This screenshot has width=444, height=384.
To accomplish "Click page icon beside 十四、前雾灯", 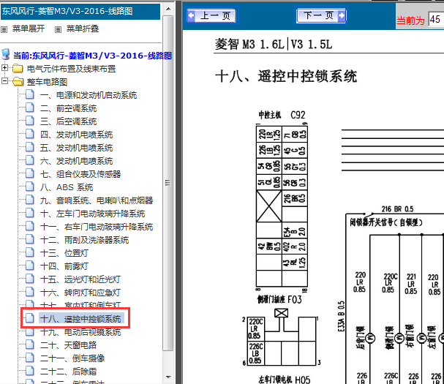I will click(x=30, y=266).
